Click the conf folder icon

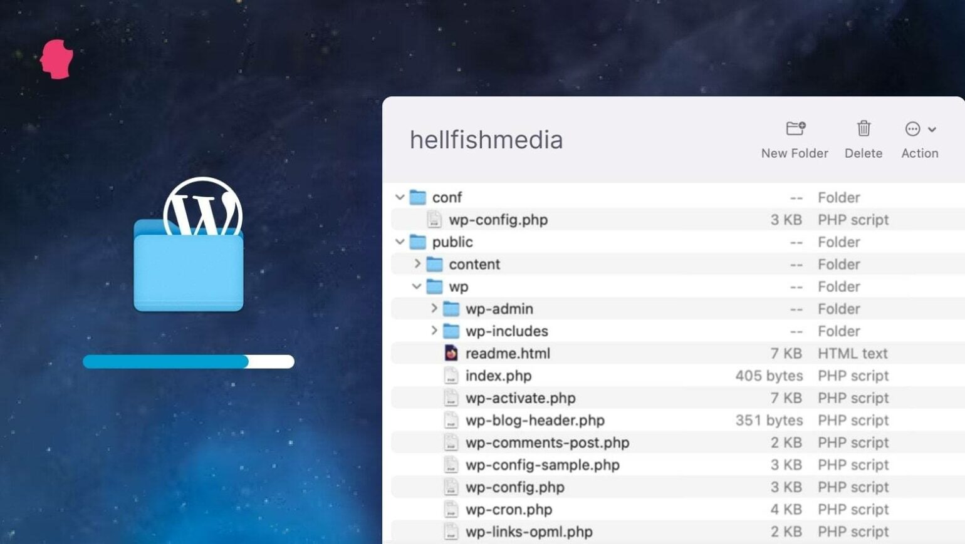pos(418,197)
